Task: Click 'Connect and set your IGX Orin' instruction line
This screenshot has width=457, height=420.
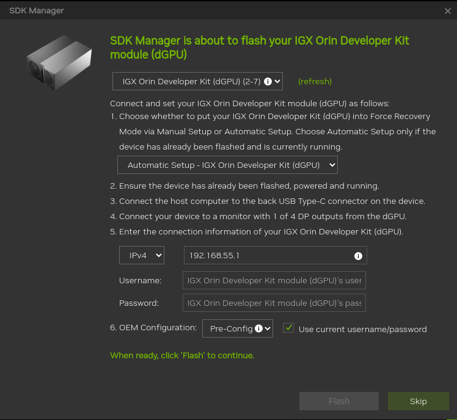Action: [x=249, y=104]
